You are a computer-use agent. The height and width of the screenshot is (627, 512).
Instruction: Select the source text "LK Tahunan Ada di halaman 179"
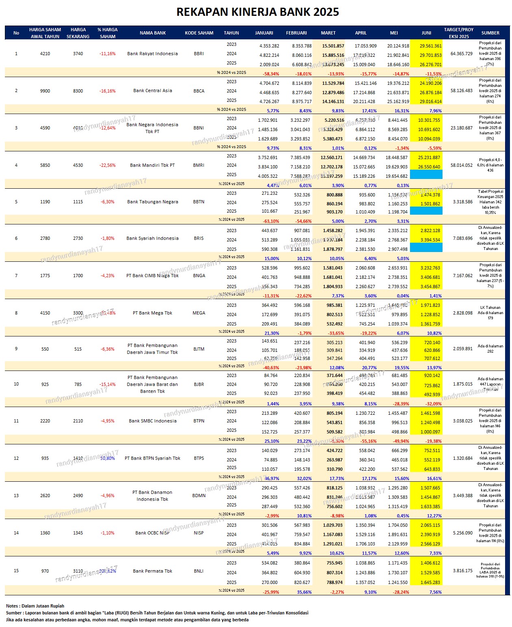(490, 312)
